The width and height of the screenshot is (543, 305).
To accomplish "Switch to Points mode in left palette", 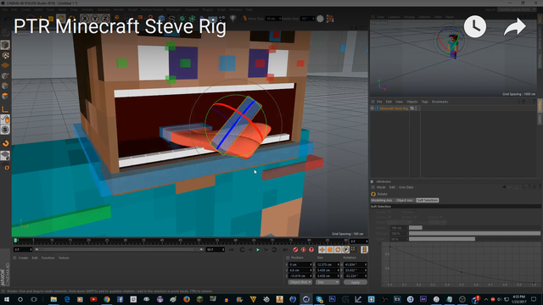I will pyautogui.click(x=5, y=75).
